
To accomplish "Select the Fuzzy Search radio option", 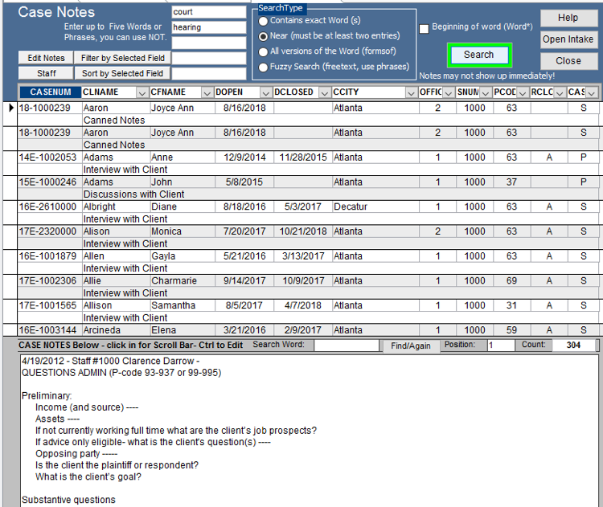I will 262,67.
